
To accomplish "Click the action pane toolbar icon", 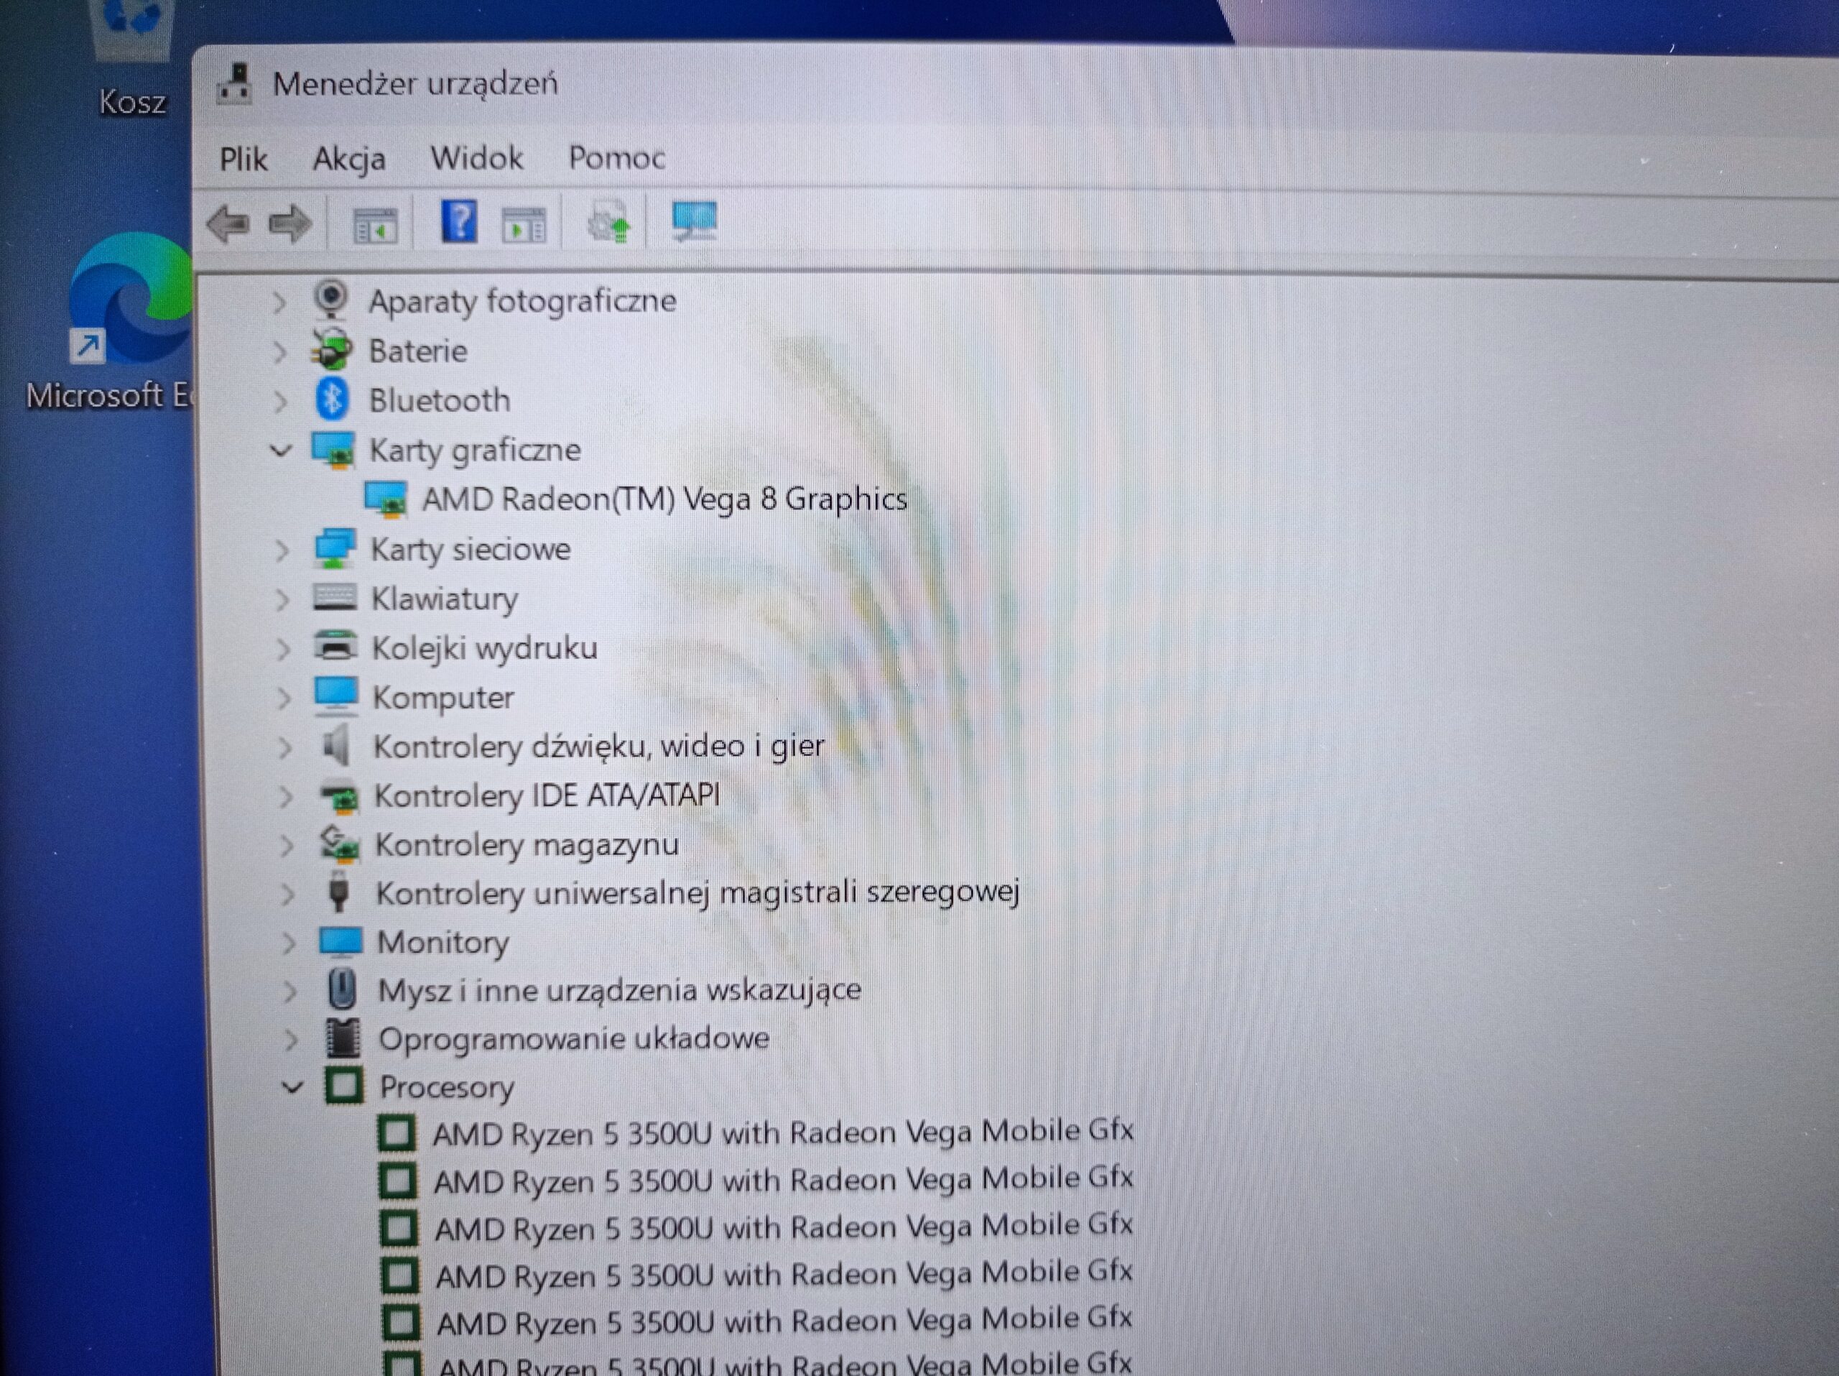I will coord(524,226).
